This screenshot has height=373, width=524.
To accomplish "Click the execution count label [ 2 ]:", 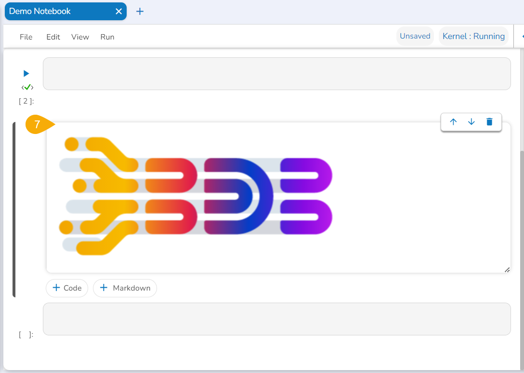I will tap(26, 101).
